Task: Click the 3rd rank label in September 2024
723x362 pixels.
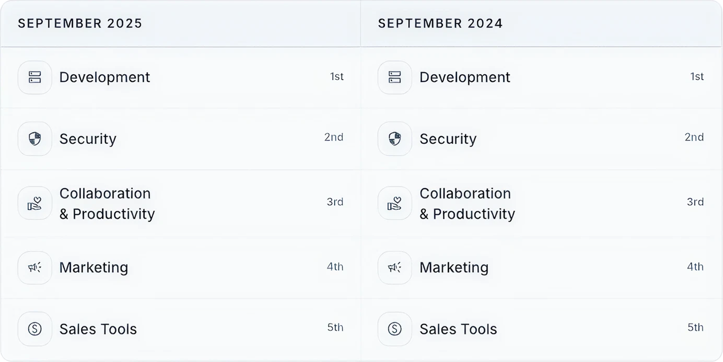Action: point(695,202)
